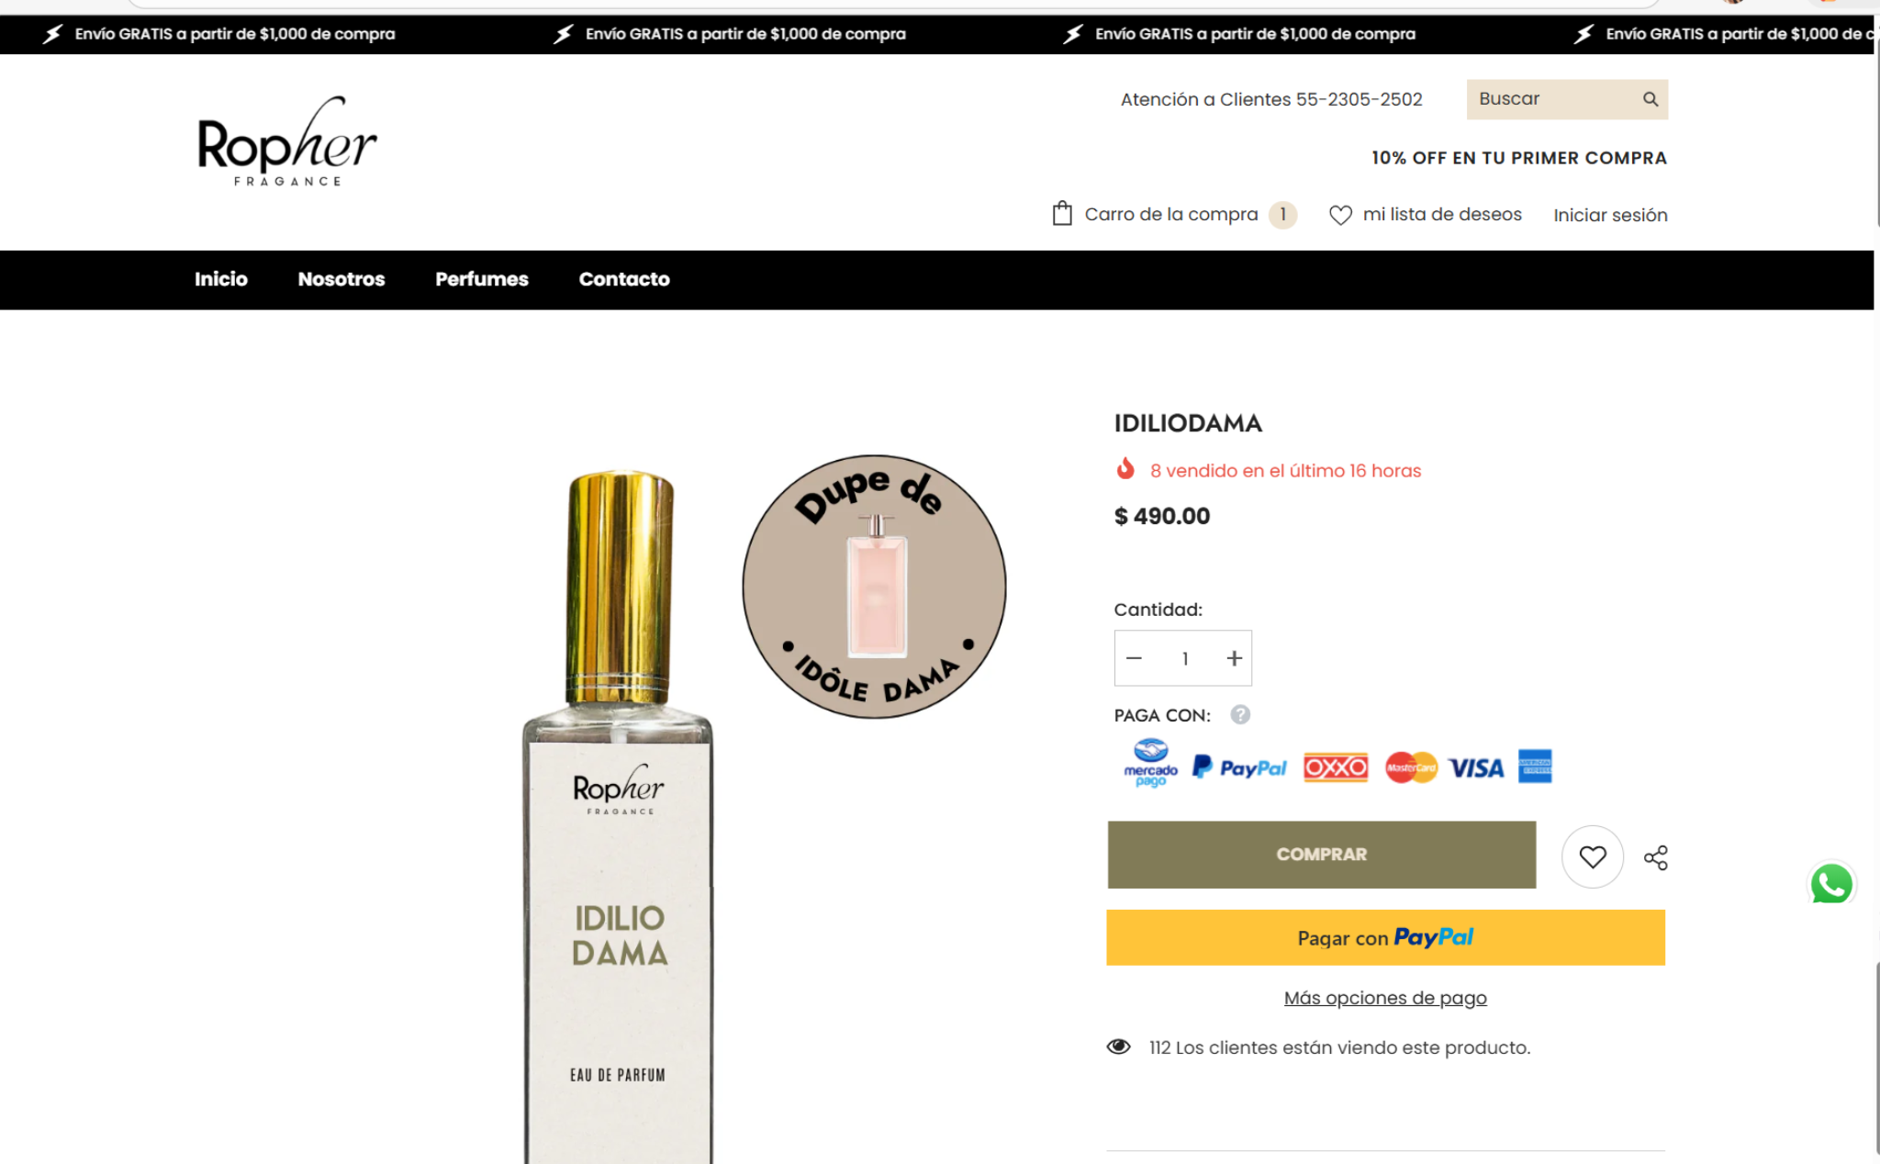Screen dimensions: 1880x1164
Task: Click the Mercado Pago payment logo
Action: click(1150, 764)
